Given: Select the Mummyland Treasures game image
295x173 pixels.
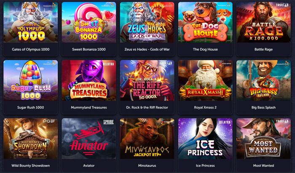Looking at the screenshot, I should coord(89,80).
